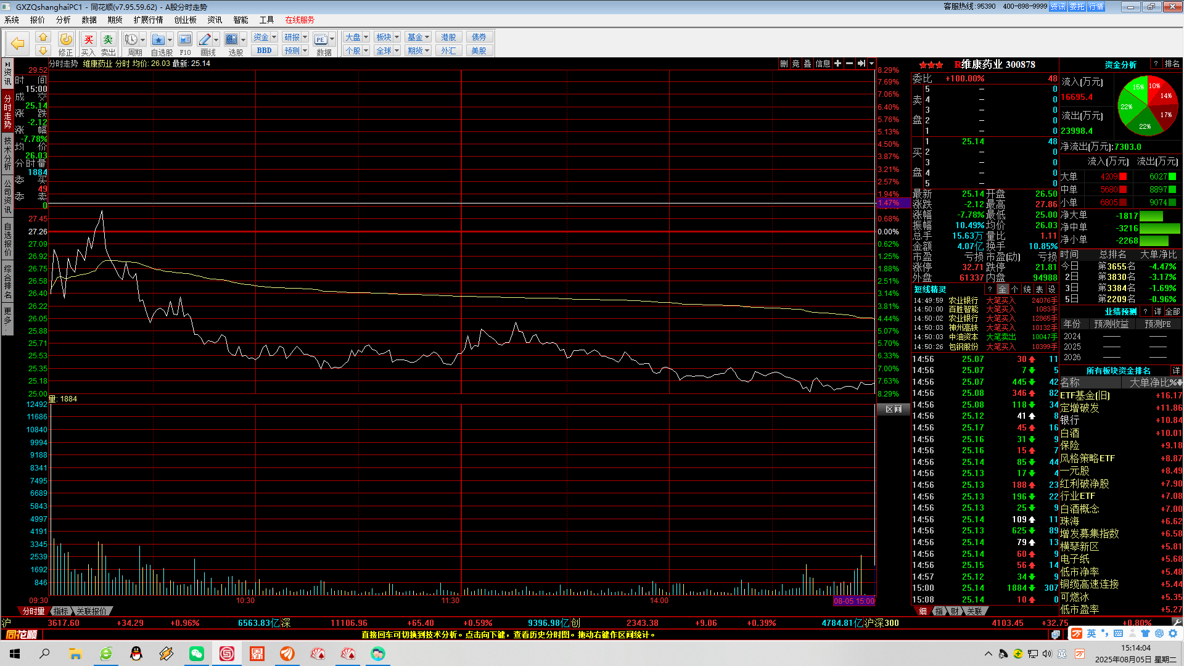Toggle the 信息 info chart button
The image size is (1184, 666).
pos(823,64)
